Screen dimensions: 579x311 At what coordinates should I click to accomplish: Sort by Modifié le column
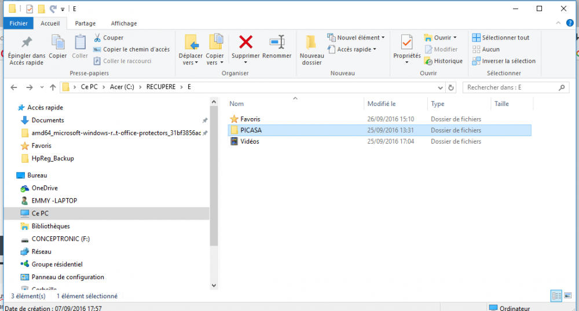[x=395, y=104]
